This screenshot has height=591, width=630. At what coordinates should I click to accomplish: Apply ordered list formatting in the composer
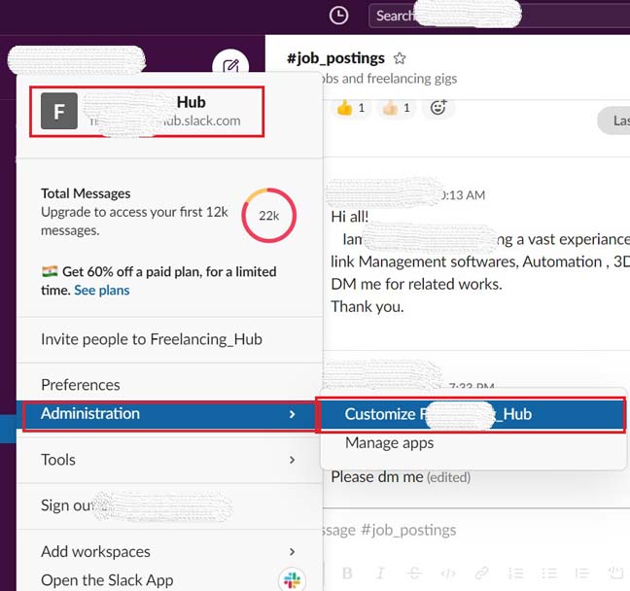point(515,573)
